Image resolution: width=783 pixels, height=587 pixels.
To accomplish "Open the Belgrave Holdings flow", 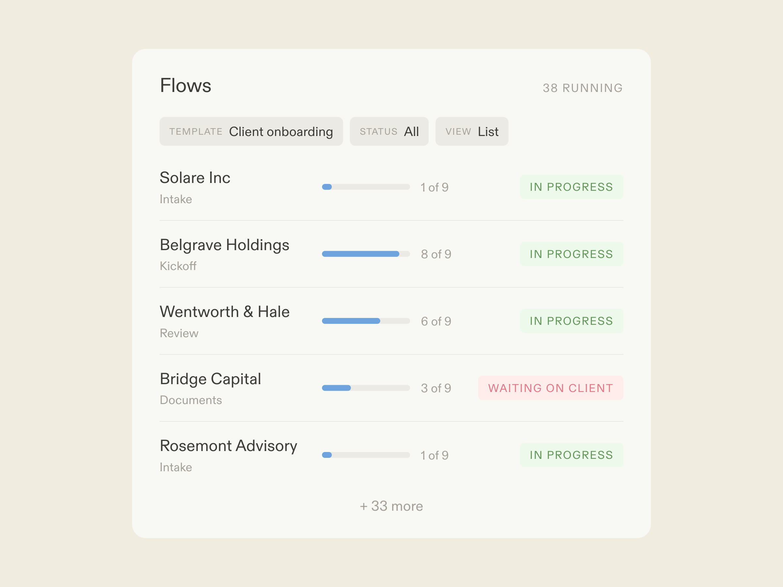I will point(391,254).
